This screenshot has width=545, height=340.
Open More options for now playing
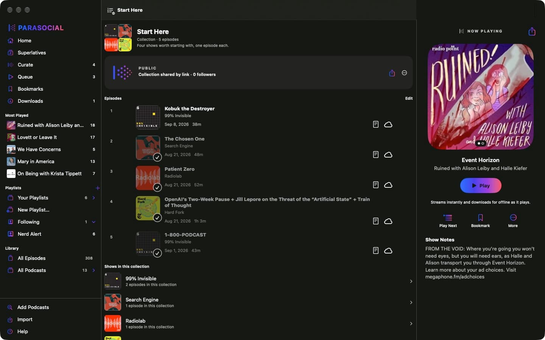[513, 221]
